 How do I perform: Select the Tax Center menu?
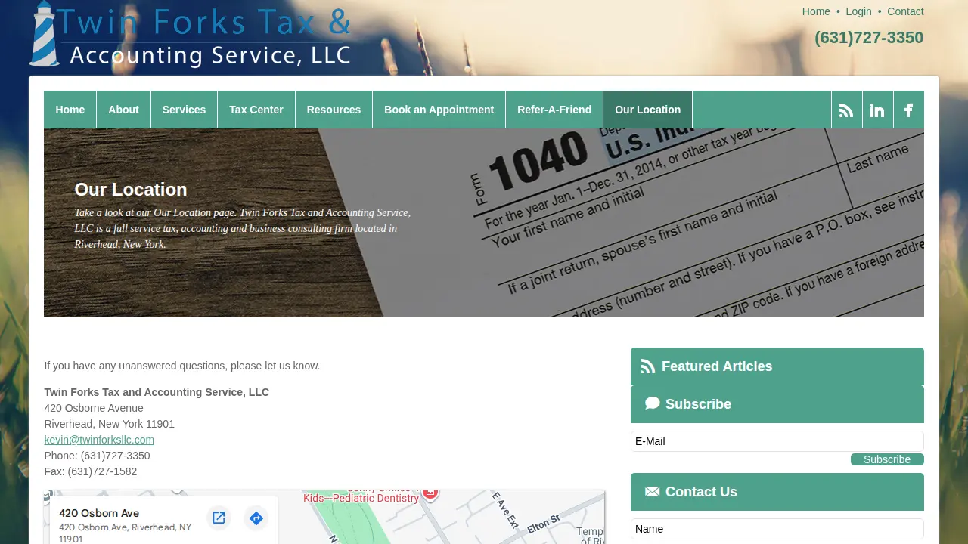click(256, 110)
